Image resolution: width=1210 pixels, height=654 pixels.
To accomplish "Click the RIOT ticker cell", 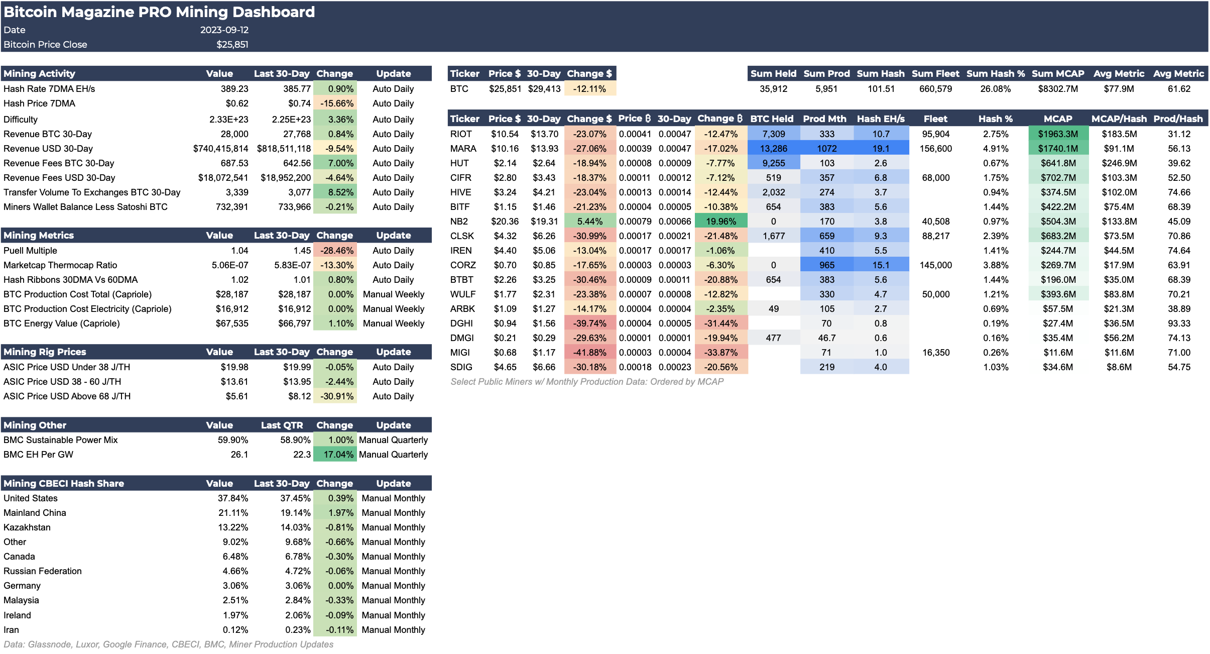I will (x=461, y=134).
